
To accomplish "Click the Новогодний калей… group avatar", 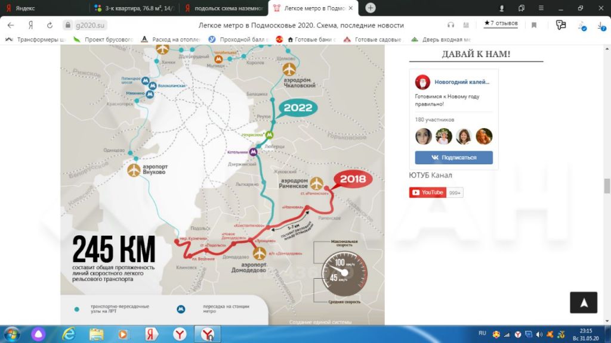I will (422, 82).
